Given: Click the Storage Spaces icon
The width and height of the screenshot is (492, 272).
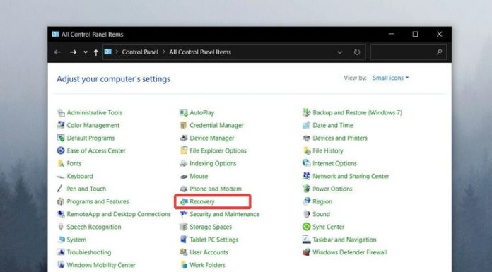Looking at the screenshot, I should (183, 227).
